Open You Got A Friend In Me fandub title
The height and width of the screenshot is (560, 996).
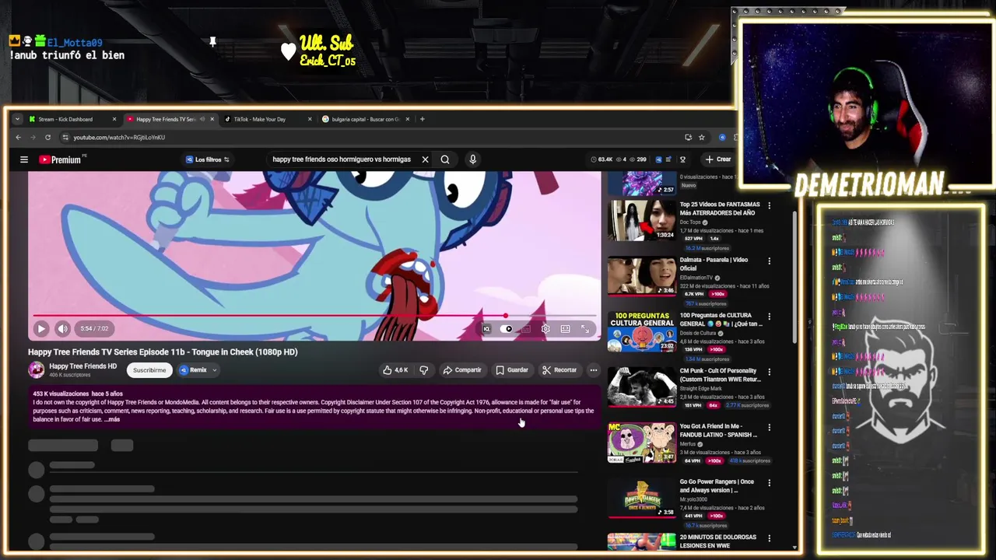(718, 431)
